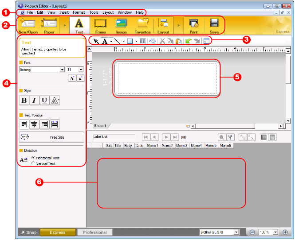Select the Paper settings icon
This screenshot has width=295, height=240.
(49, 26)
